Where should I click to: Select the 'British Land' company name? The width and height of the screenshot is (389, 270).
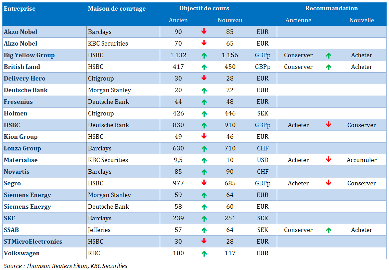(22, 67)
